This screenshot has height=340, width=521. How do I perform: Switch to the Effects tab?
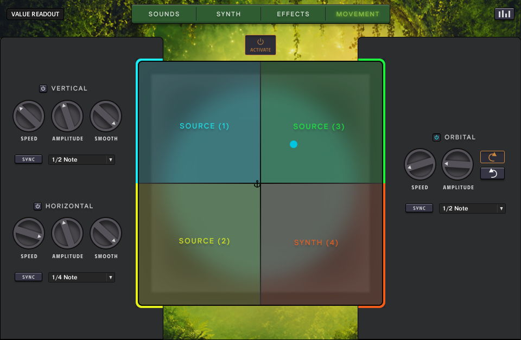293,14
